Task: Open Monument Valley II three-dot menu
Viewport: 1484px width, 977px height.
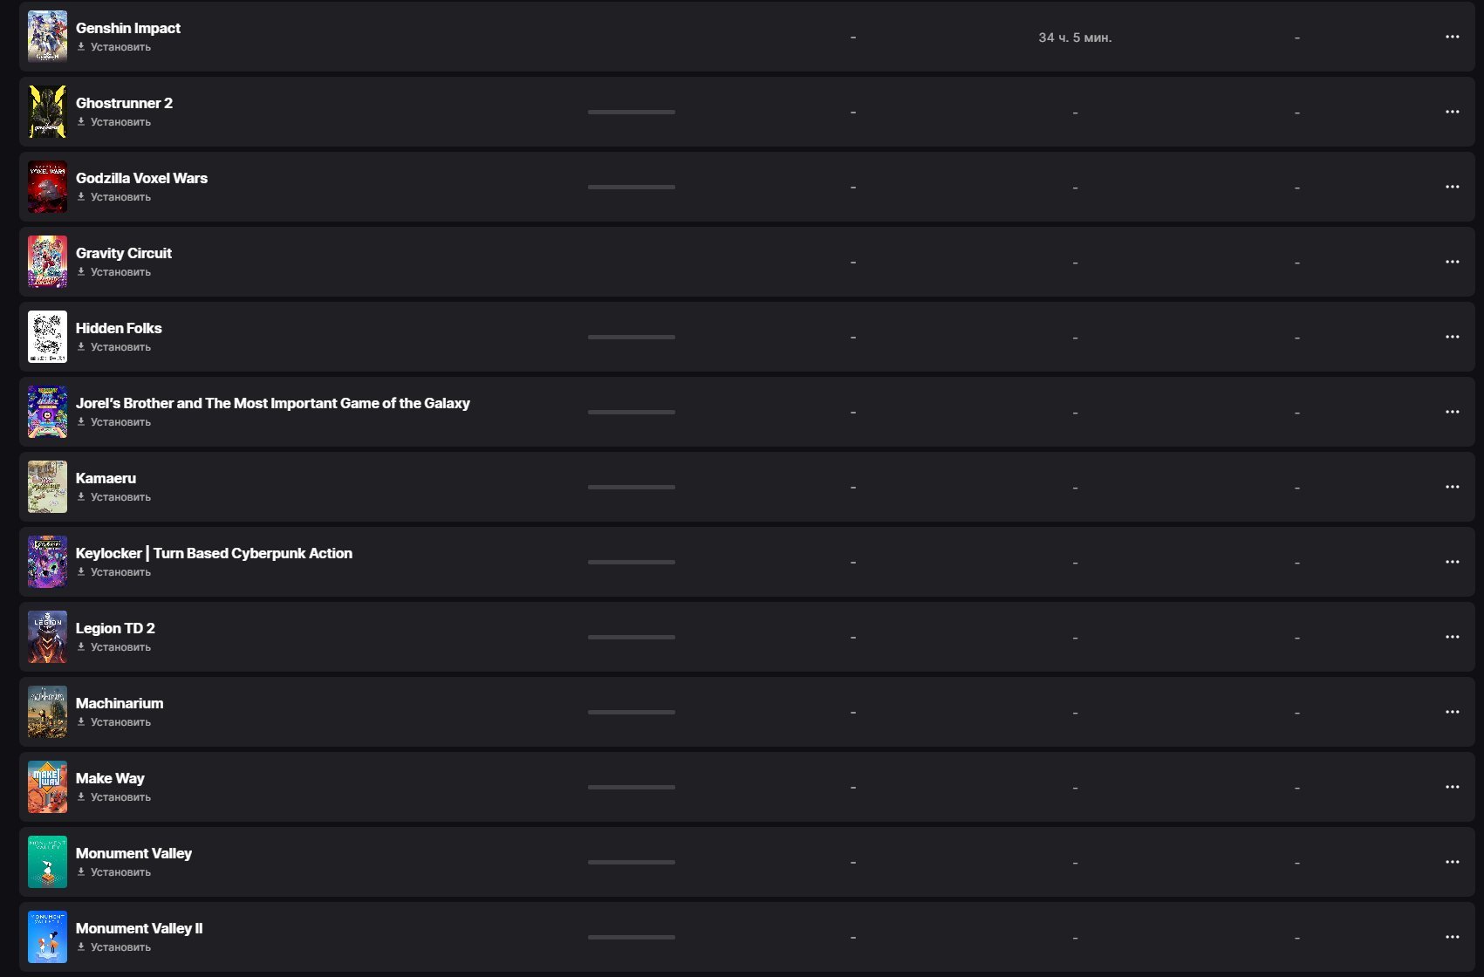Action: click(x=1452, y=937)
